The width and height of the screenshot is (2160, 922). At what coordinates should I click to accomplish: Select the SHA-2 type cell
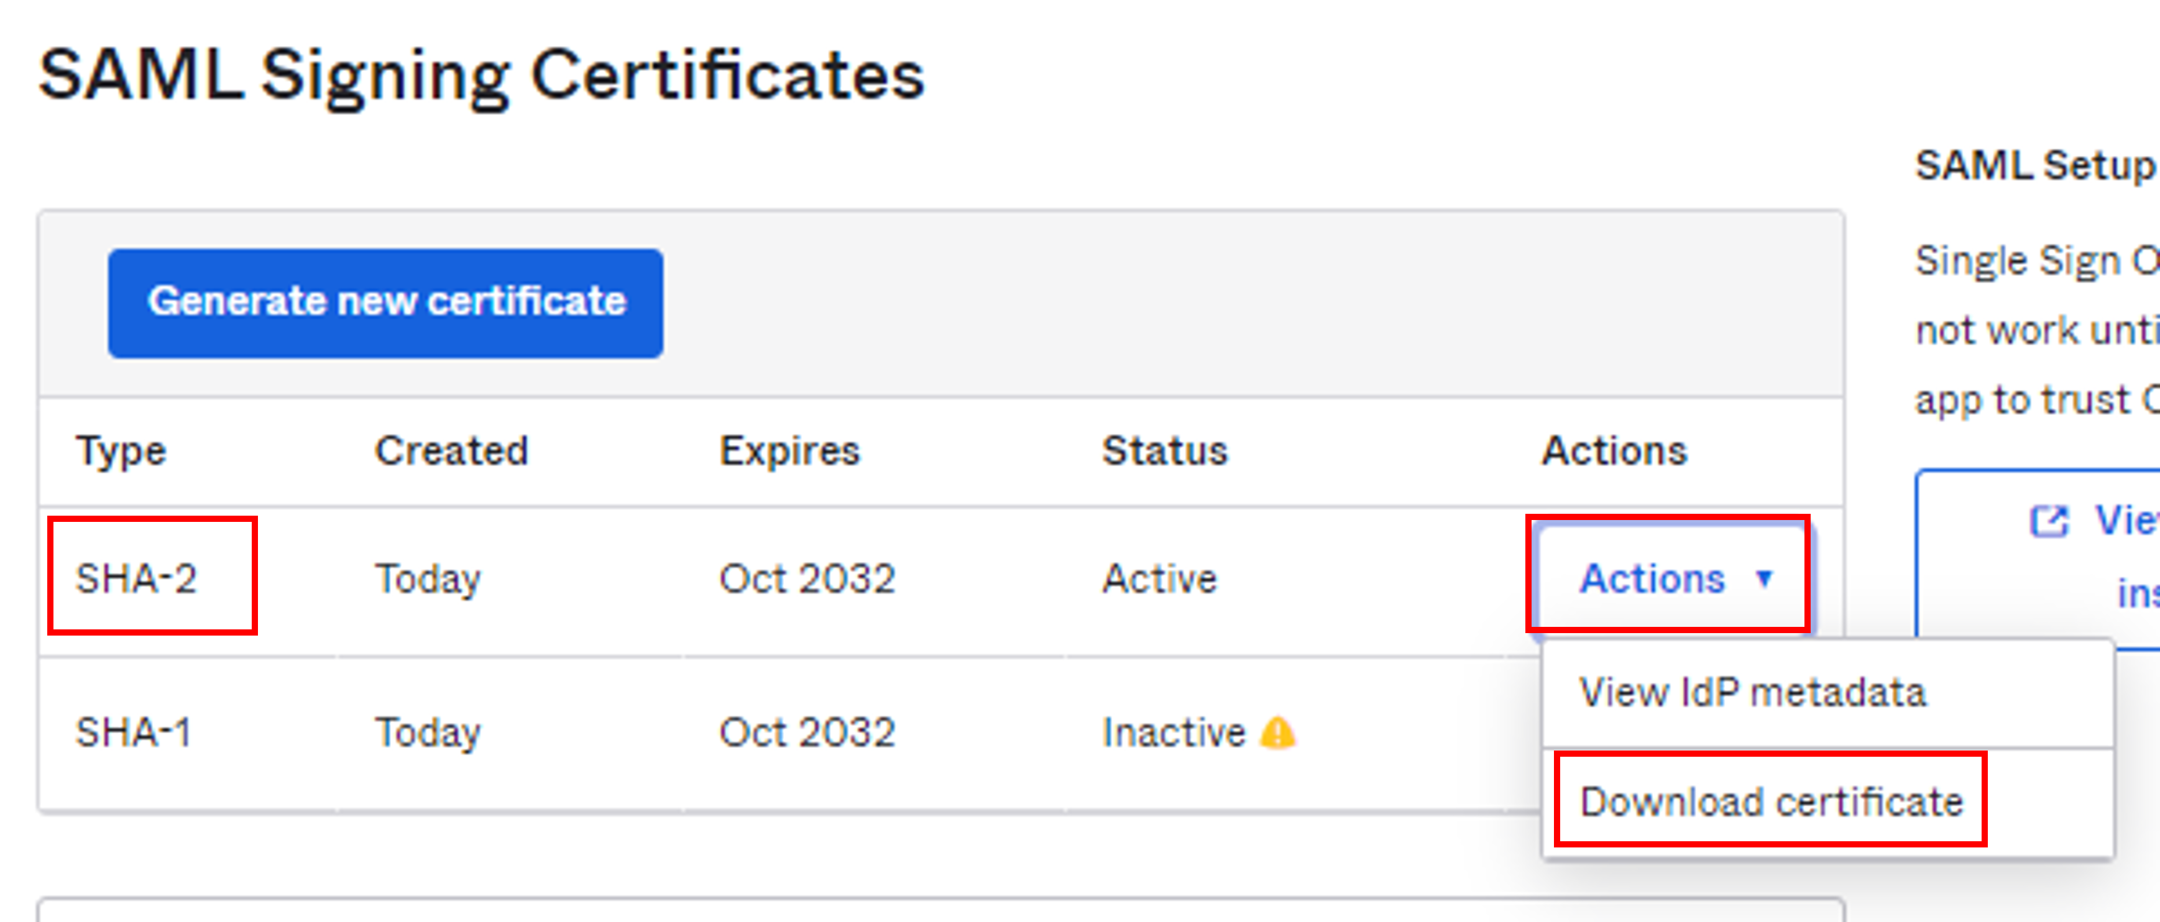tap(136, 578)
